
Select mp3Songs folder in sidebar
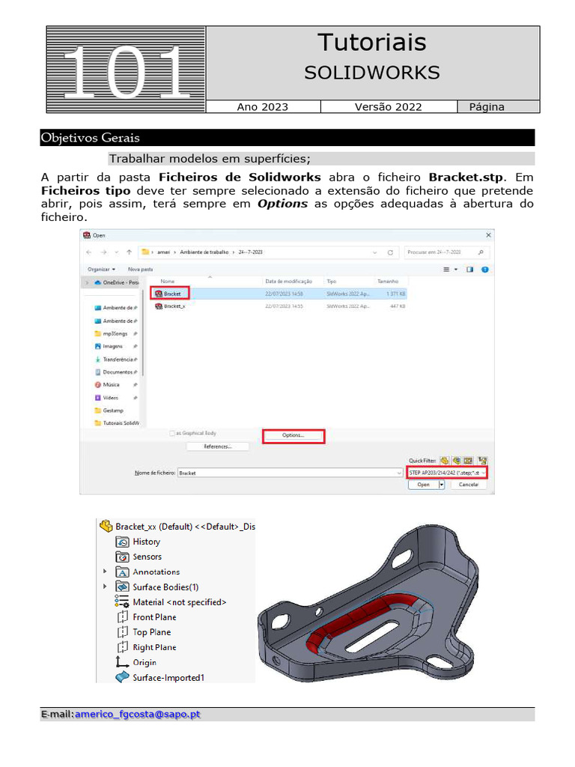click(x=115, y=333)
